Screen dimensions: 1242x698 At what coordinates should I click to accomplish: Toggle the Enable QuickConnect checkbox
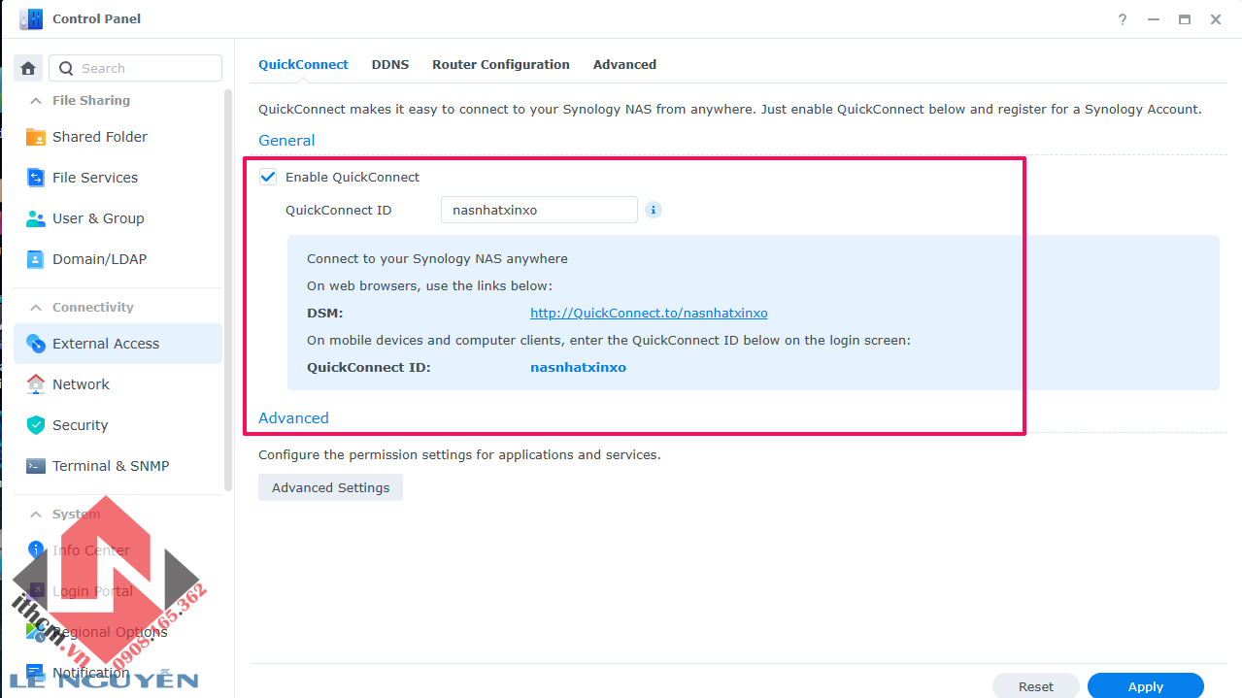click(x=269, y=177)
